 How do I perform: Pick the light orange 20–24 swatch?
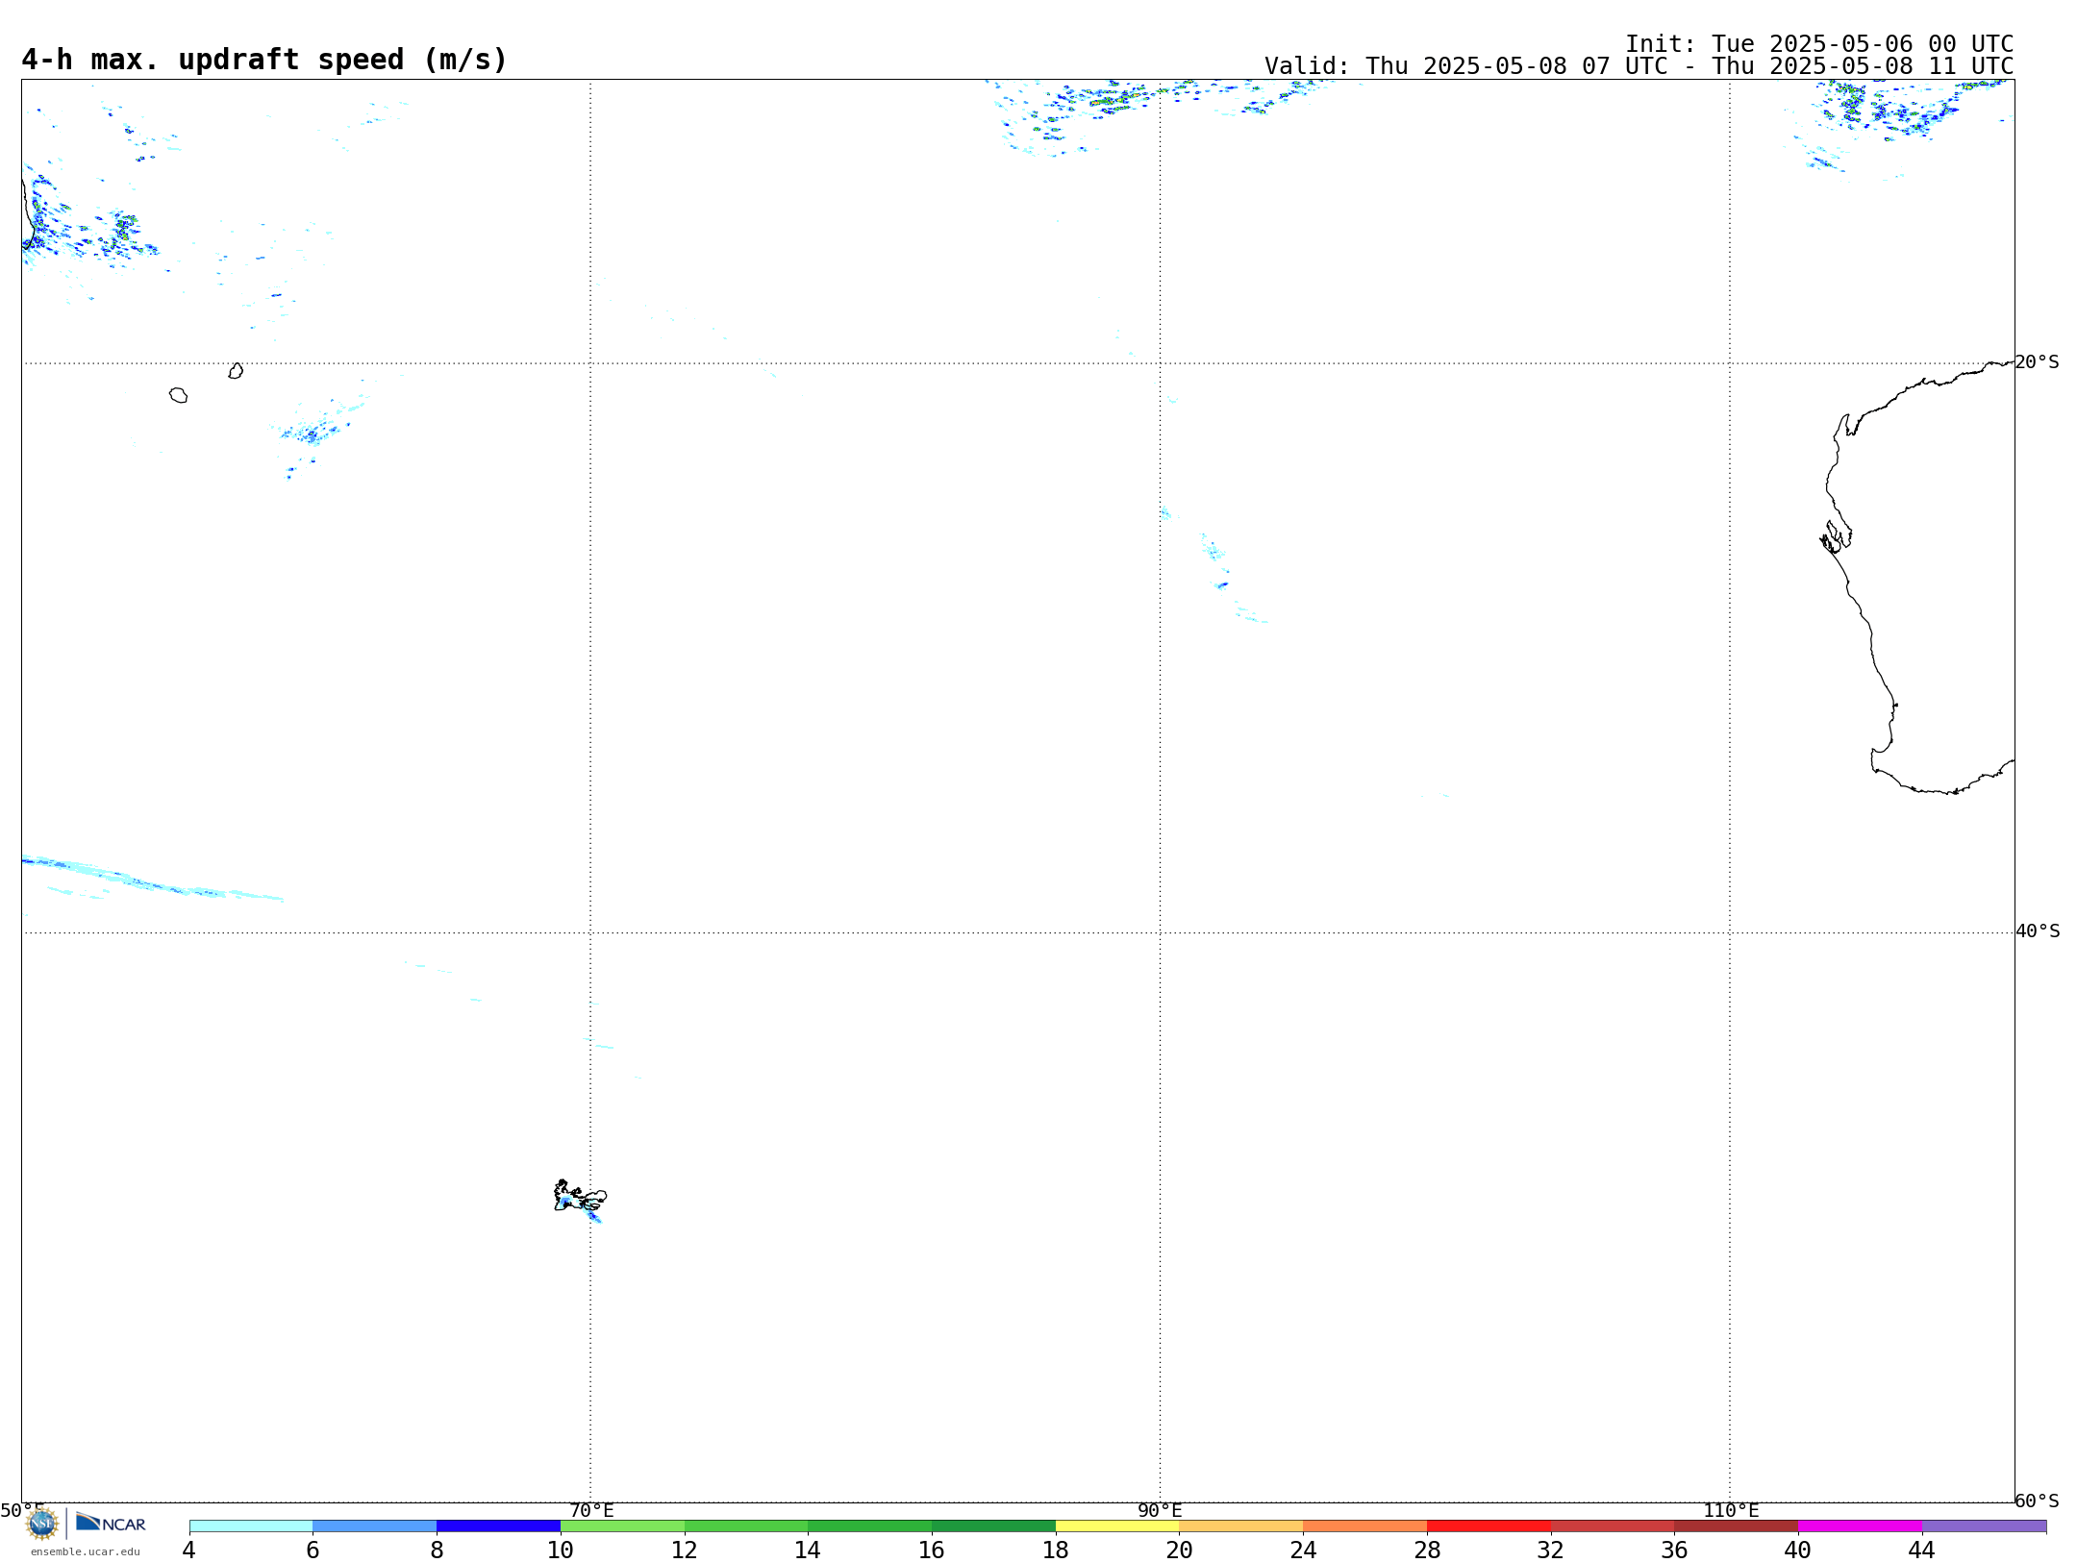click(1241, 1526)
